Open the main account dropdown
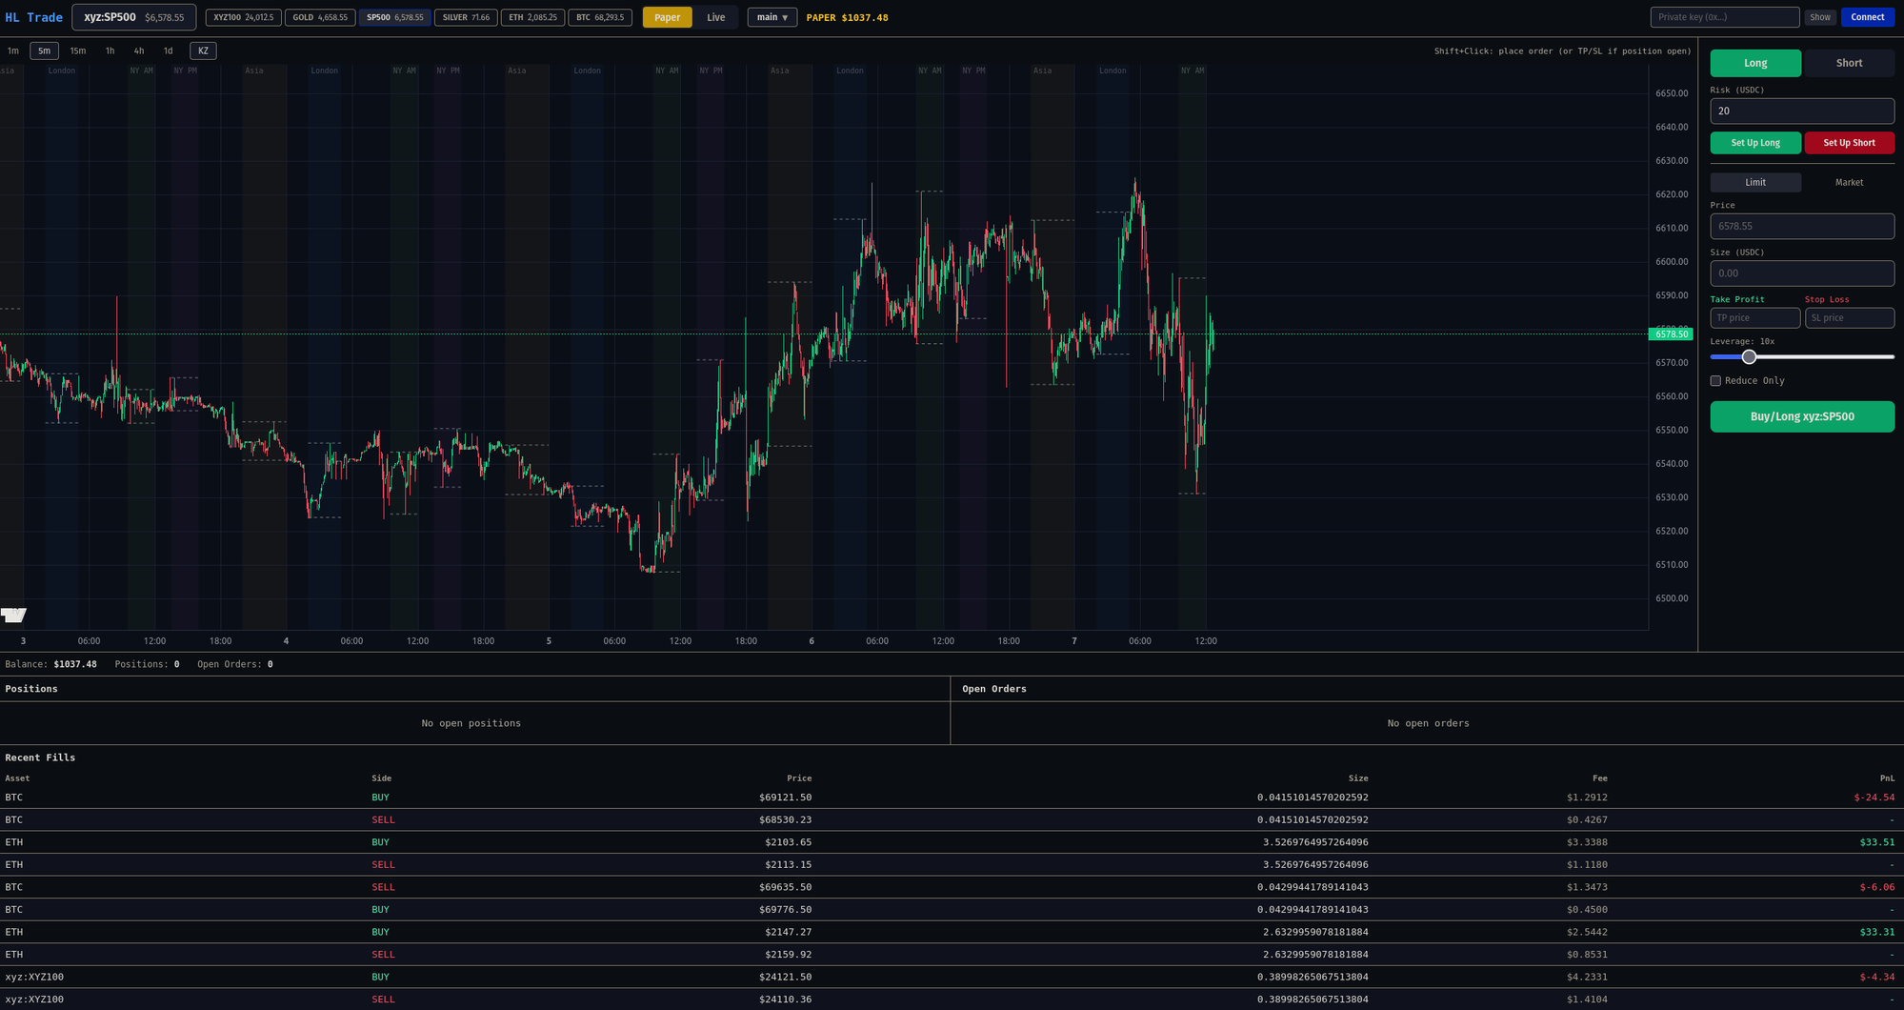1904x1010 pixels. tap(772, 17)
